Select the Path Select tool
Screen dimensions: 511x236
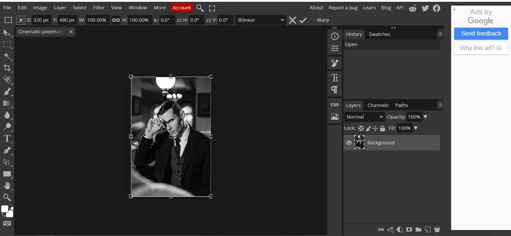(x=7, y=162)
